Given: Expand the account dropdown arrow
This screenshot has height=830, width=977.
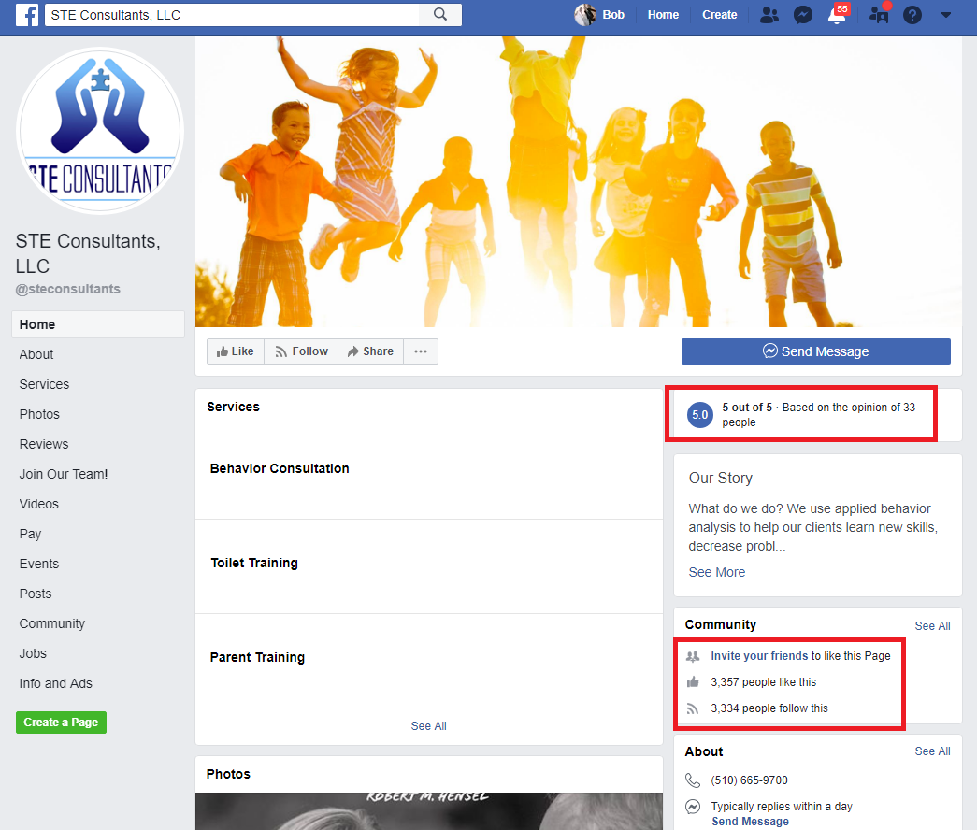Looking at the screenshot, I should (x=946, y=15).
